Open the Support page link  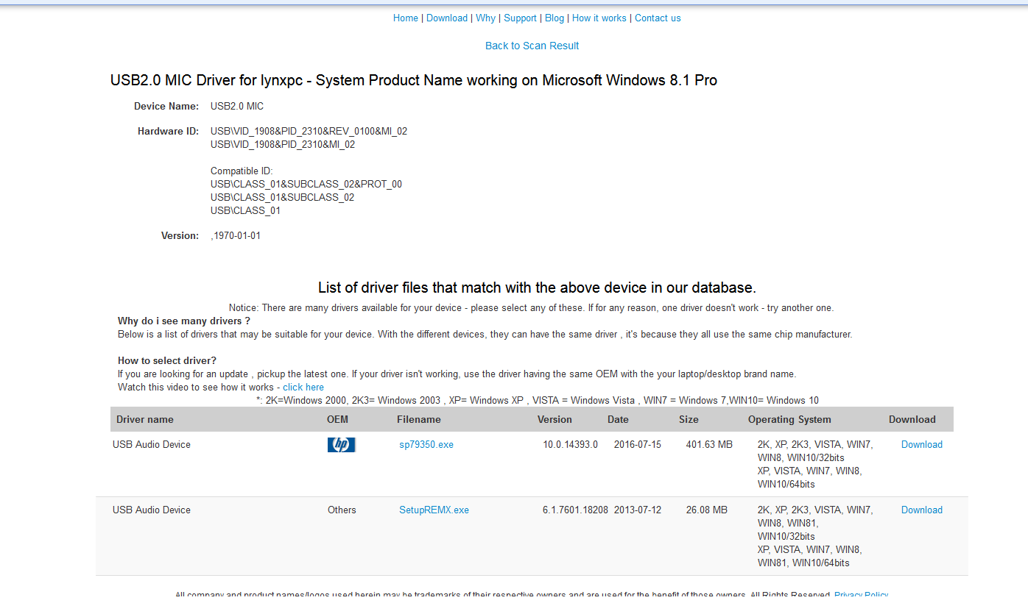click(520, 18)
